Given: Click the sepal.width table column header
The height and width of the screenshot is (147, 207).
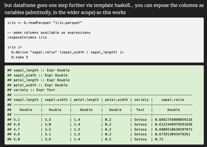Looking at the screenshot, I should pos(56,100).
